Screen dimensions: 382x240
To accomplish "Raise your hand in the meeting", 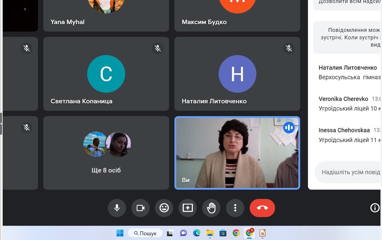I will pos(211,208).
